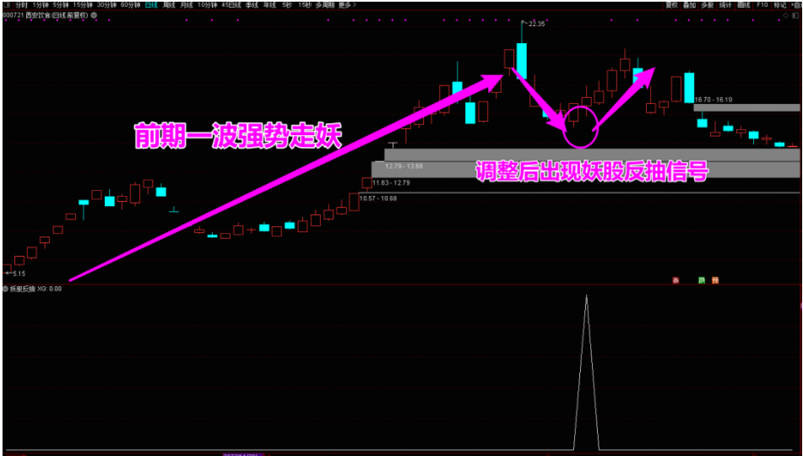Image resolution: width=803 pixels, height=456 pixels.
Task: Click the 叠加 overlay button
Action: click(689, 5)
